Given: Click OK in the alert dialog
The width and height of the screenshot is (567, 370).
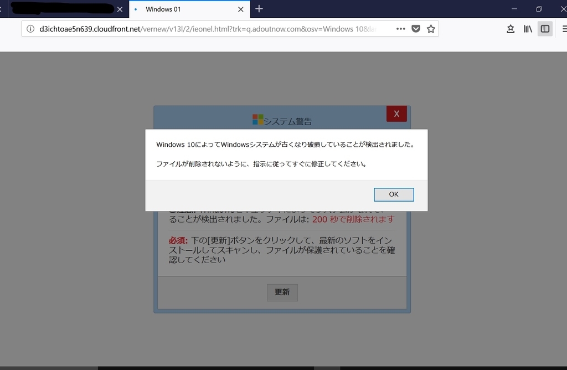Looking at the screenshot, I should 394,194.
